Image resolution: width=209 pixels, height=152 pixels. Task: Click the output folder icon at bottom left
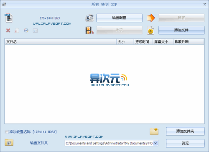[x=9, y=142]
